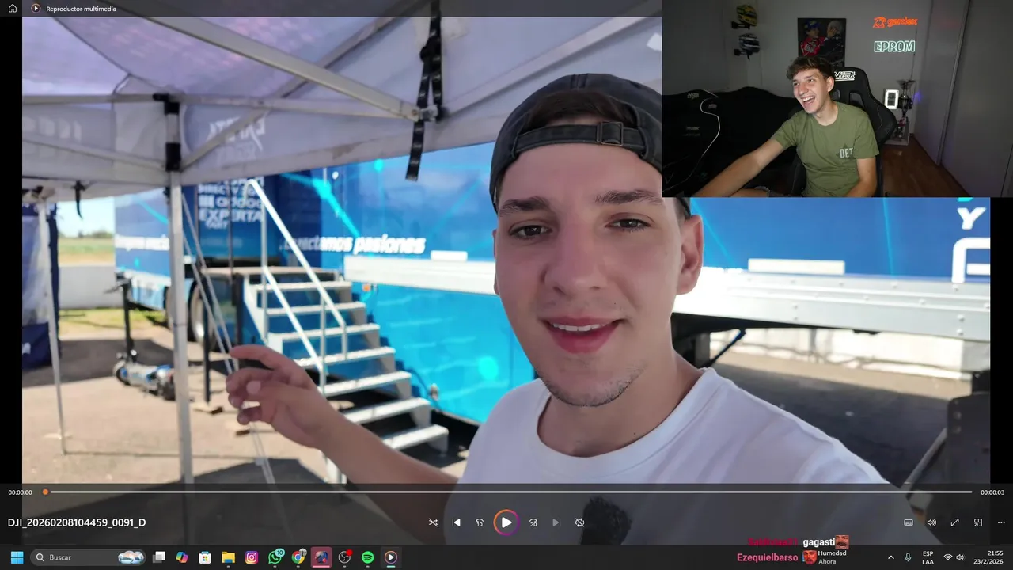Skip back 10 seconds
The height and width of the screenshot is (570, 1013).
tap(480, 522)
